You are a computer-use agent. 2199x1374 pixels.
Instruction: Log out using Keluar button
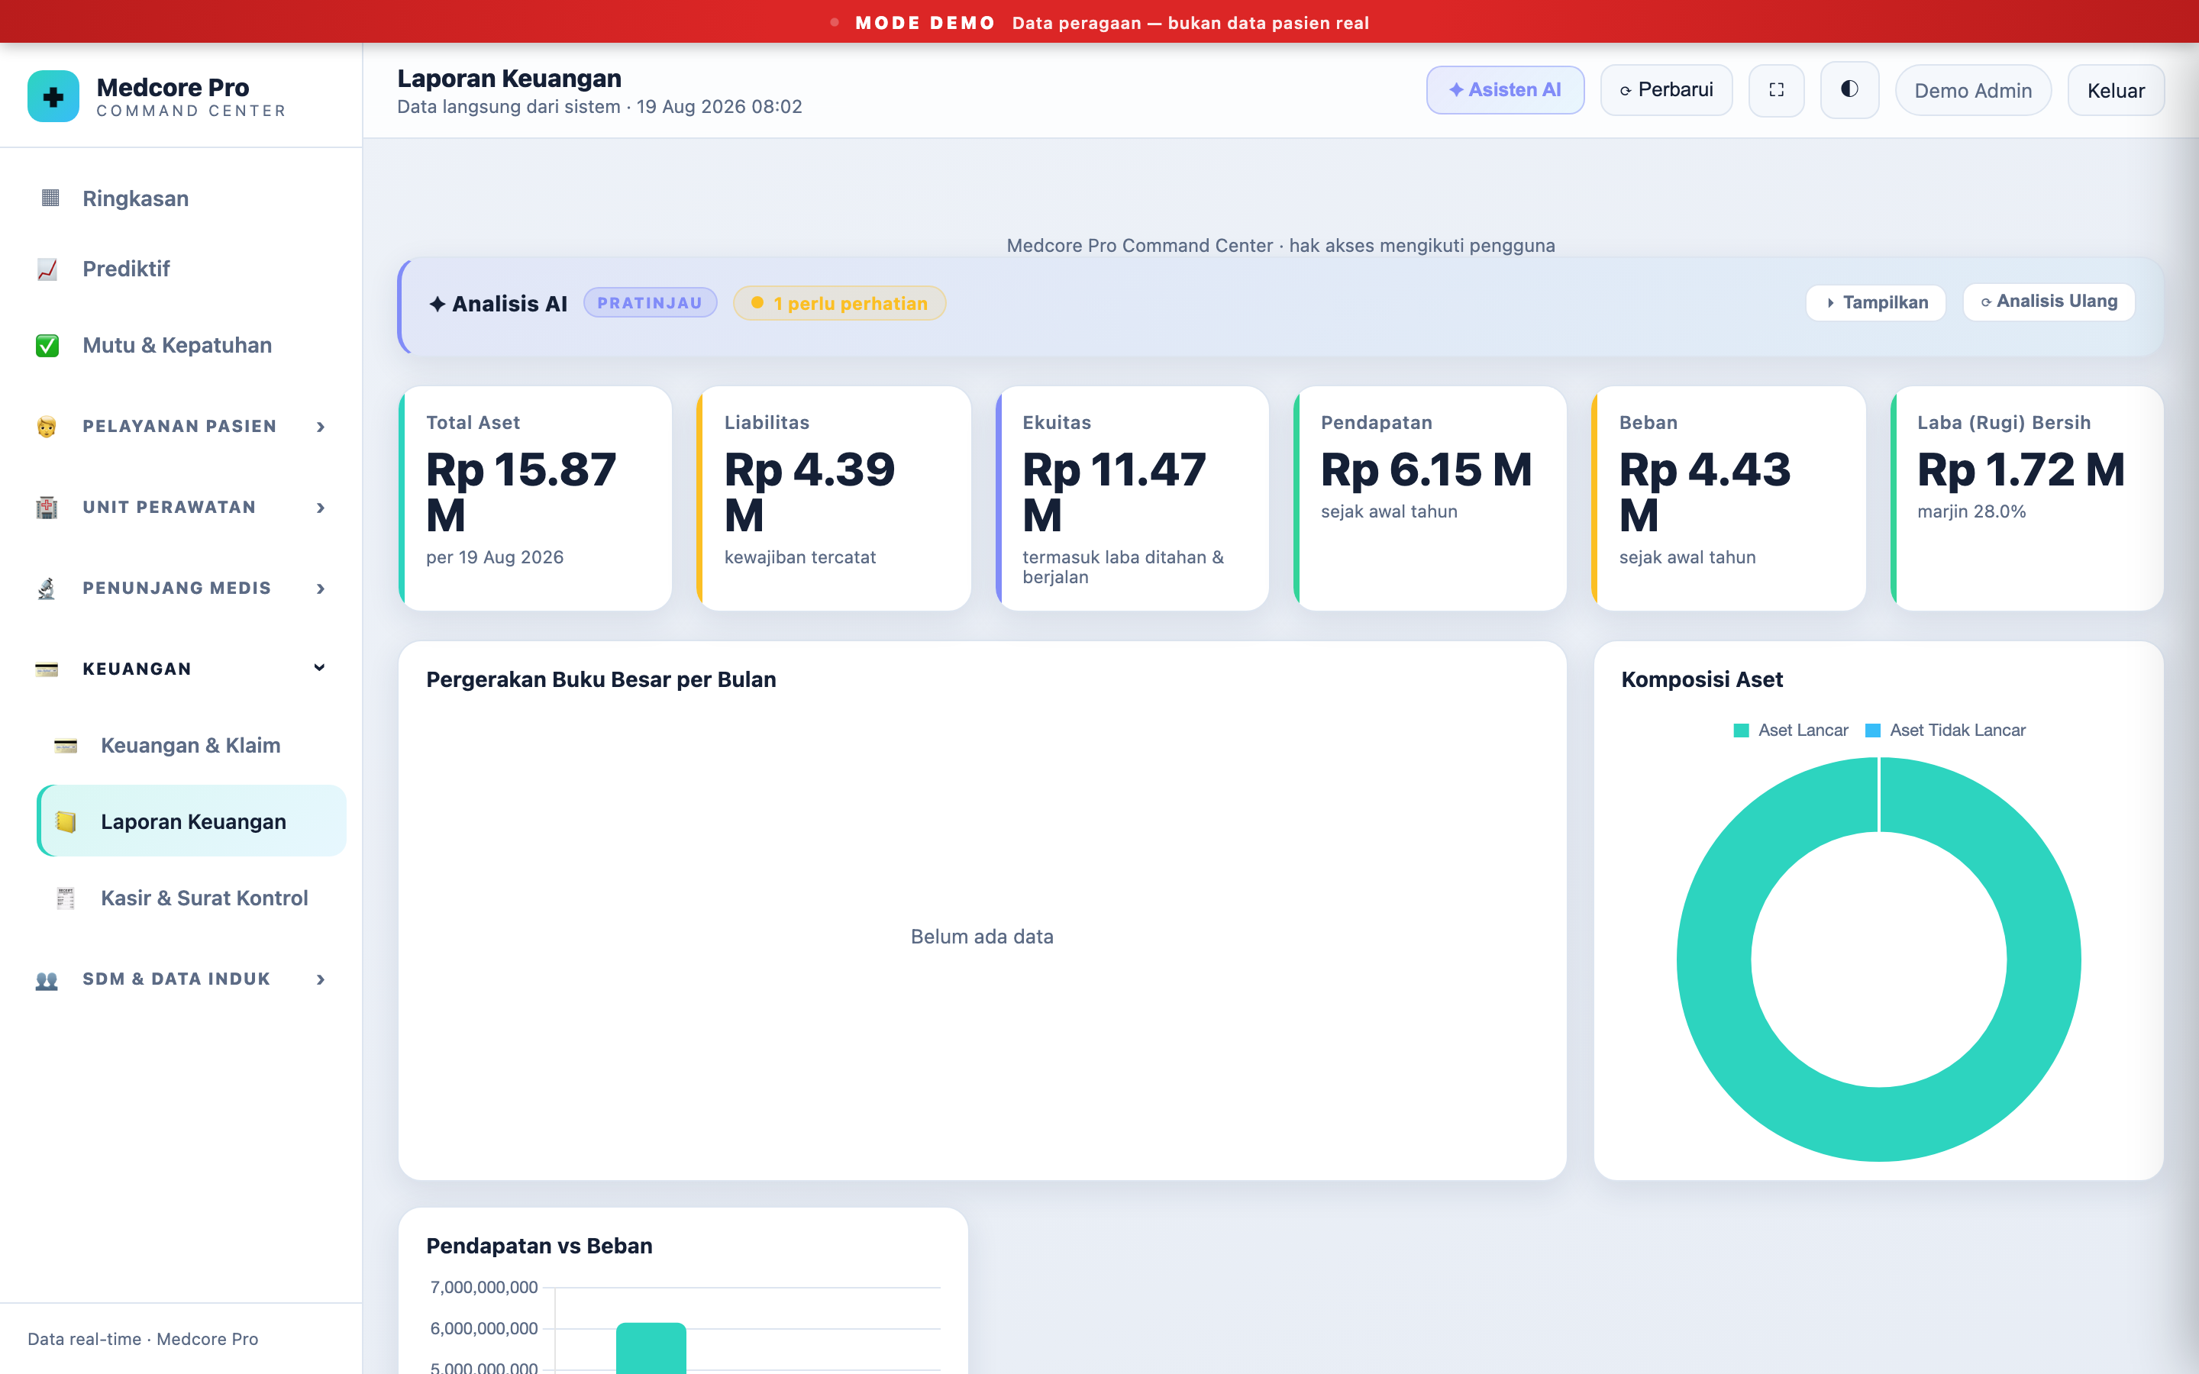(x=2116, y=91)
